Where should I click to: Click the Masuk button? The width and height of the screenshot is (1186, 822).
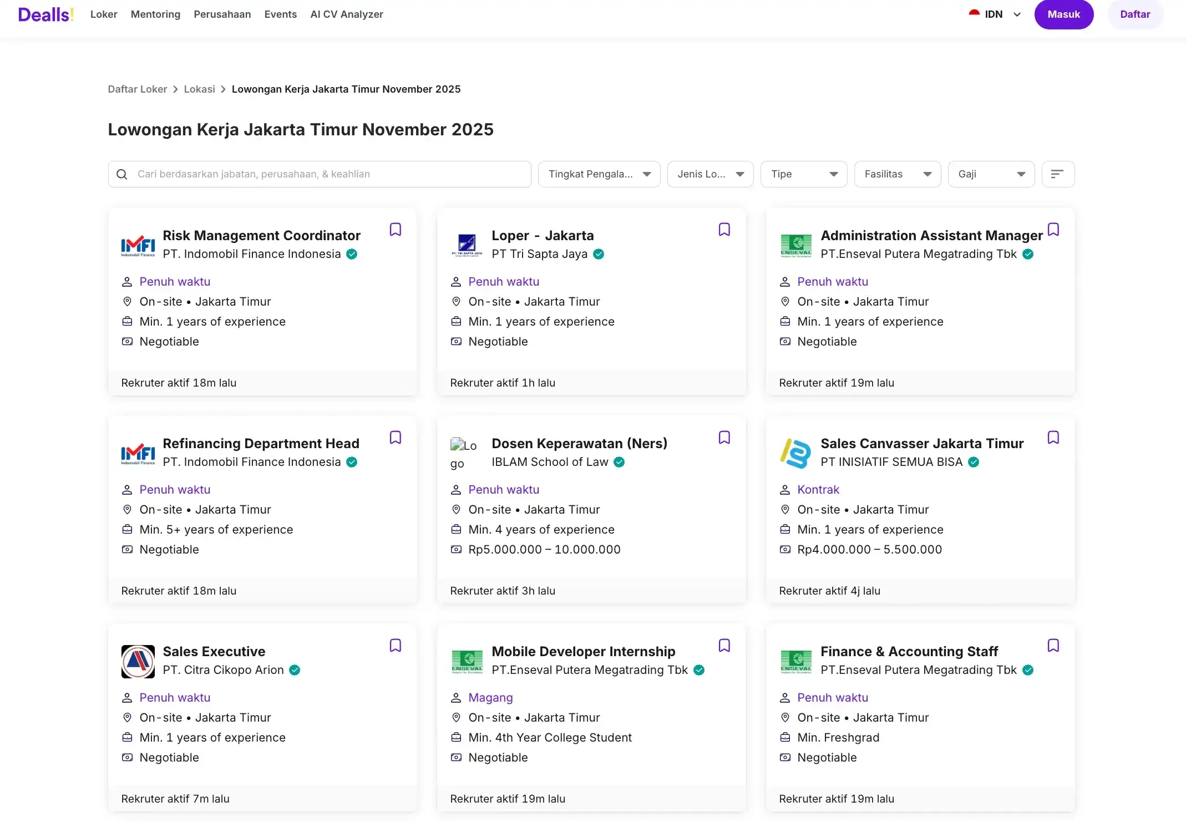[x=1063, y=14]
